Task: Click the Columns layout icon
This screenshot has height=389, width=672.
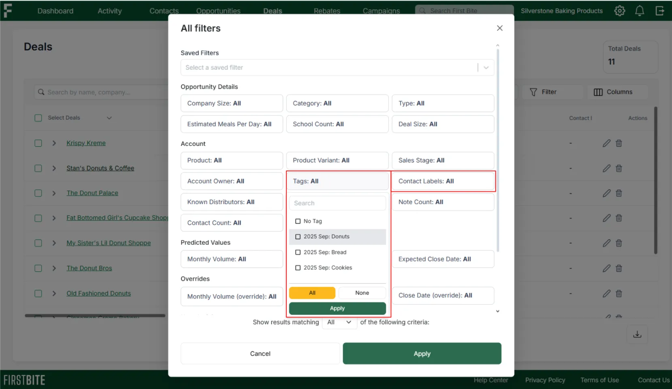Action: pos(598,92)
